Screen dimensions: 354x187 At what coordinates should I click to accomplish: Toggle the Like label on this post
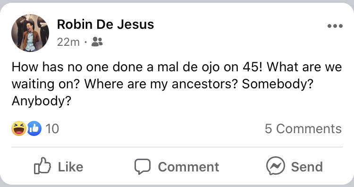(x=71, y=167)
